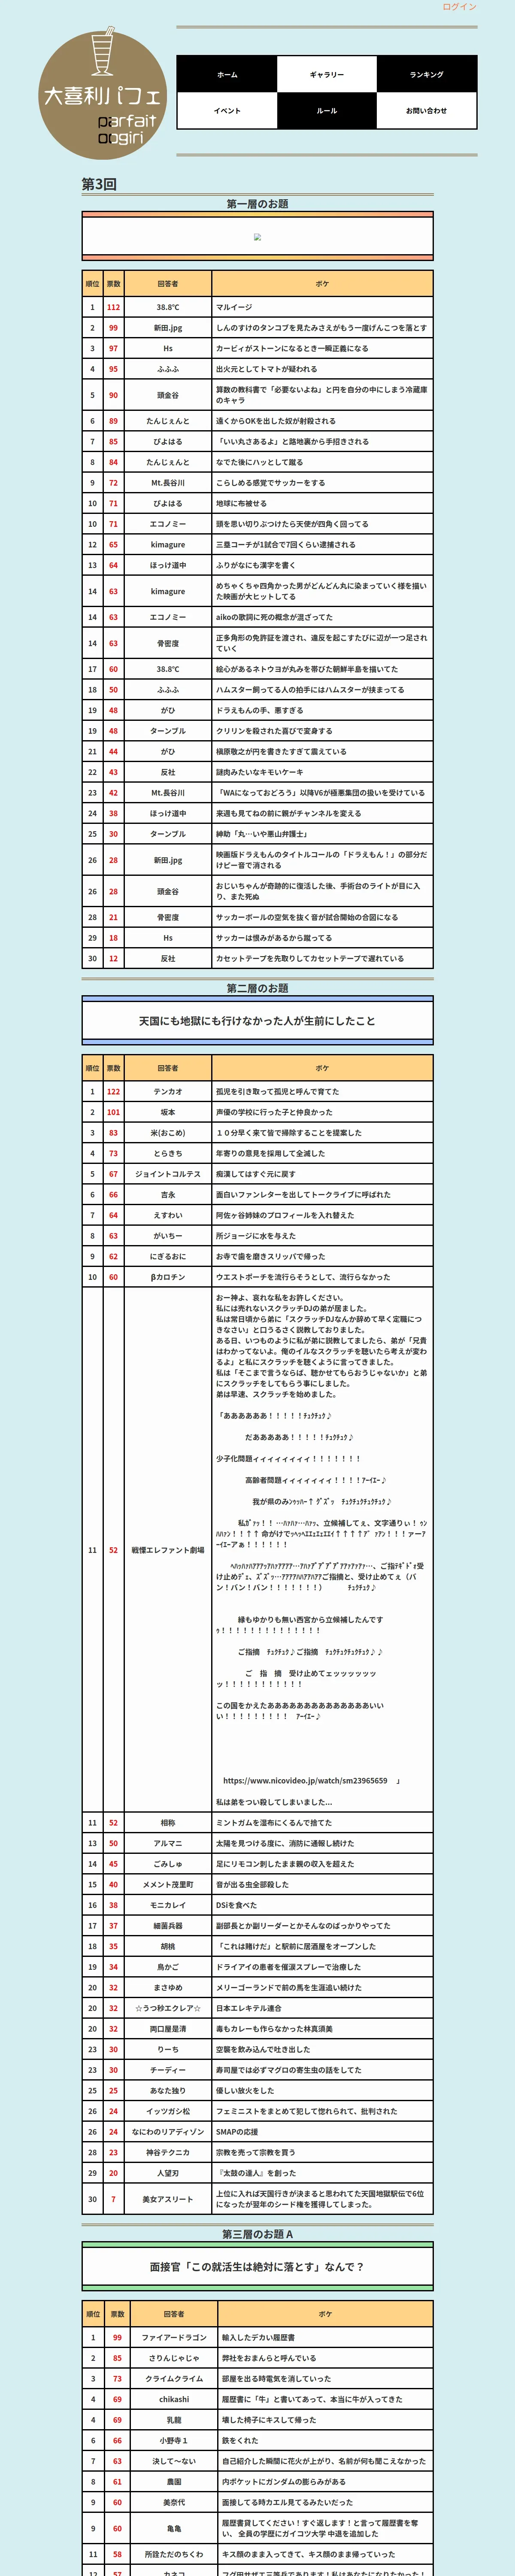515x2576 pixels.
Task: Click answerer アルマニ with 50 votes
Action: [168, 1843]
